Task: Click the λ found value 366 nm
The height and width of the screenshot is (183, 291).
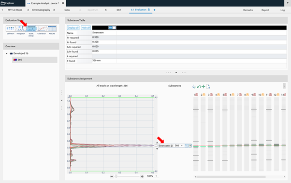Action: (x=97, y=61)
